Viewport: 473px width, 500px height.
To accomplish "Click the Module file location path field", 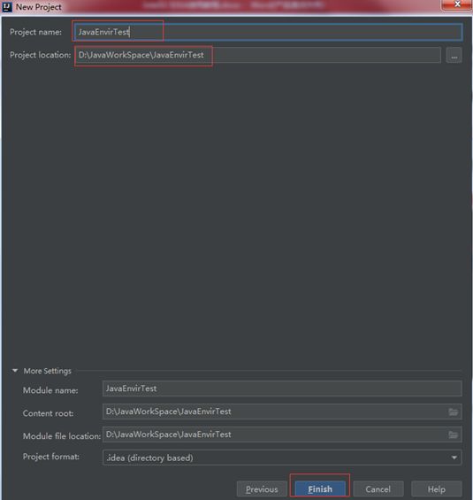I will (282, 435).
